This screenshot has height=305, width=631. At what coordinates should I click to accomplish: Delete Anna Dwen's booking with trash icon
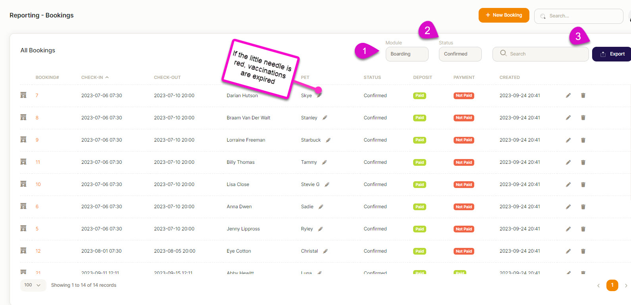pos(583,207)
